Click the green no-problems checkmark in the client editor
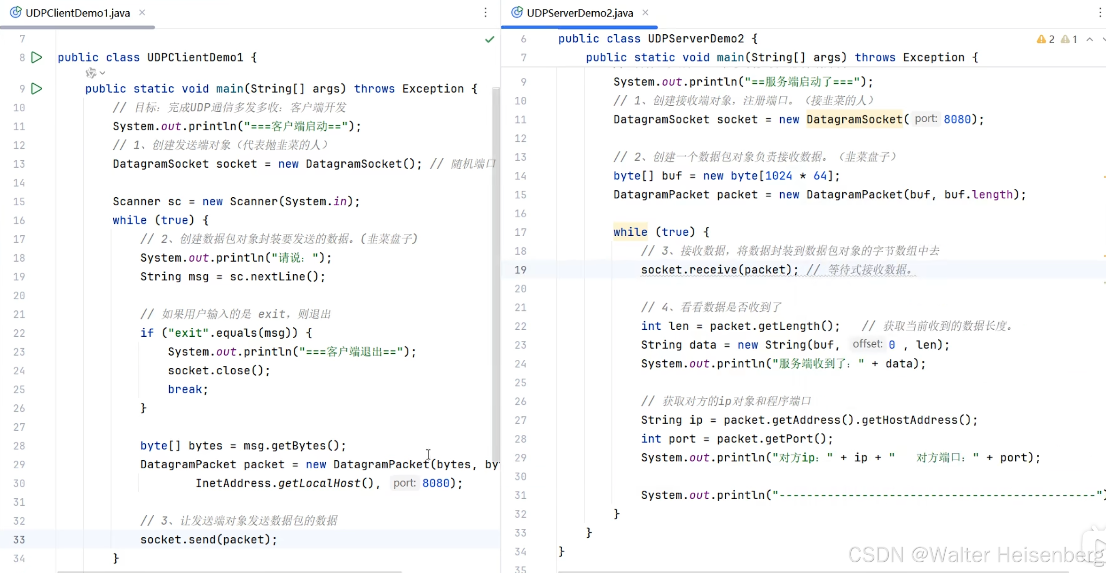The image size is (1106, 573). (489, 39)
